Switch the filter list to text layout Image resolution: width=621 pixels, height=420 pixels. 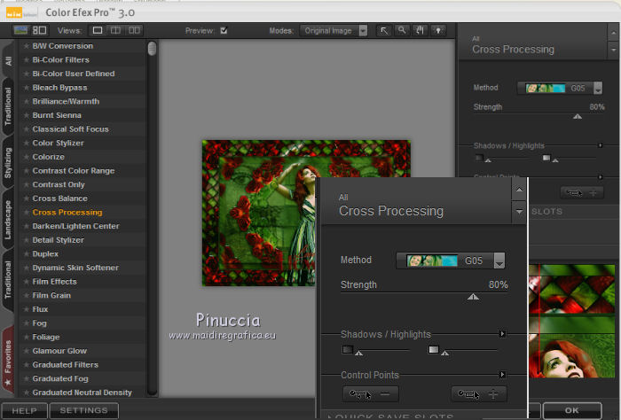pos(39,30)
